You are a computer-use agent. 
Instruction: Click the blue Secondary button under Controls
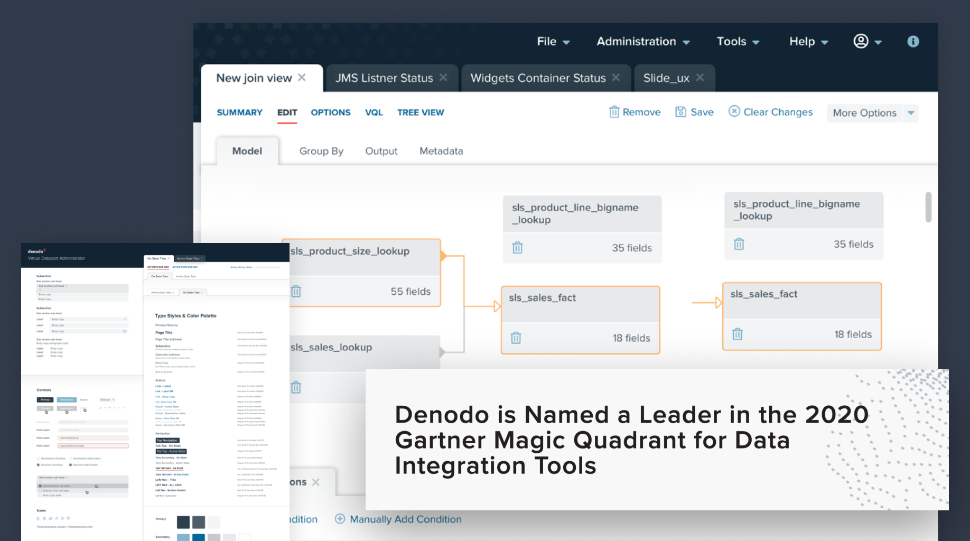pyautogui.click(x=67, y=400)
